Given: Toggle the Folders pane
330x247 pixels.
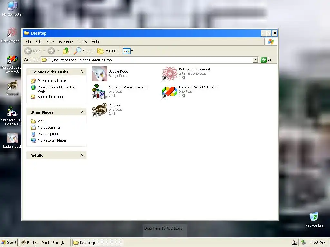Looking at the screenshot, I should coord(107,51).
